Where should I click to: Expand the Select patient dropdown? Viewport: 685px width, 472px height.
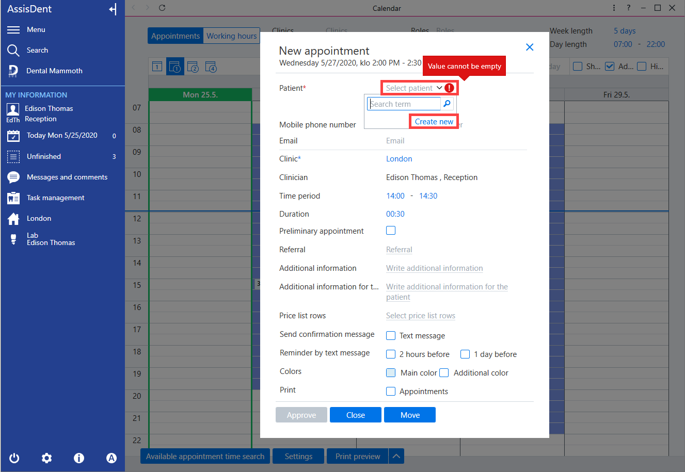click(414, 88)
